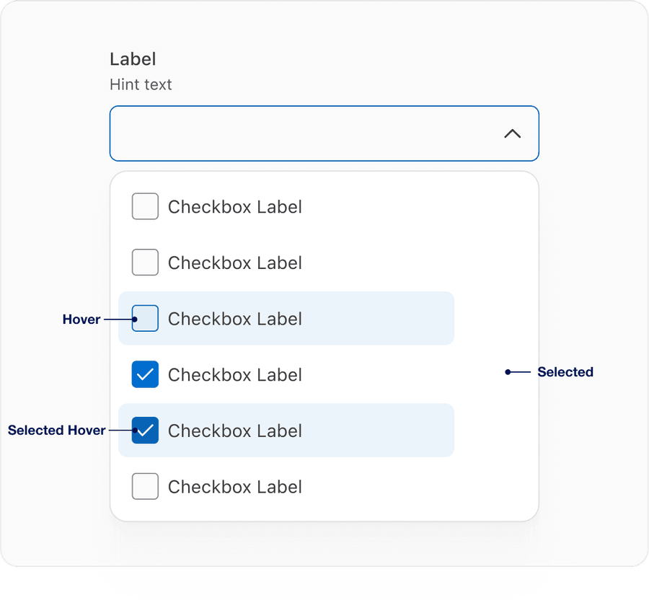This screenshot has height=613, width=649.
Task: Click the dot next to Selected Hover annotation
Action: pos(133,431)
